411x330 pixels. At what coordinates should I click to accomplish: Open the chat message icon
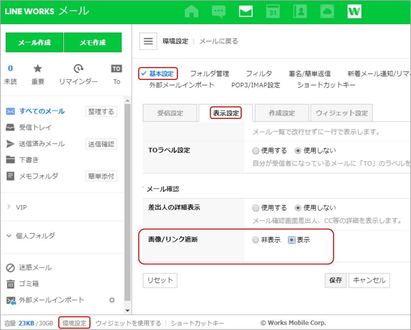pos(218,12)
